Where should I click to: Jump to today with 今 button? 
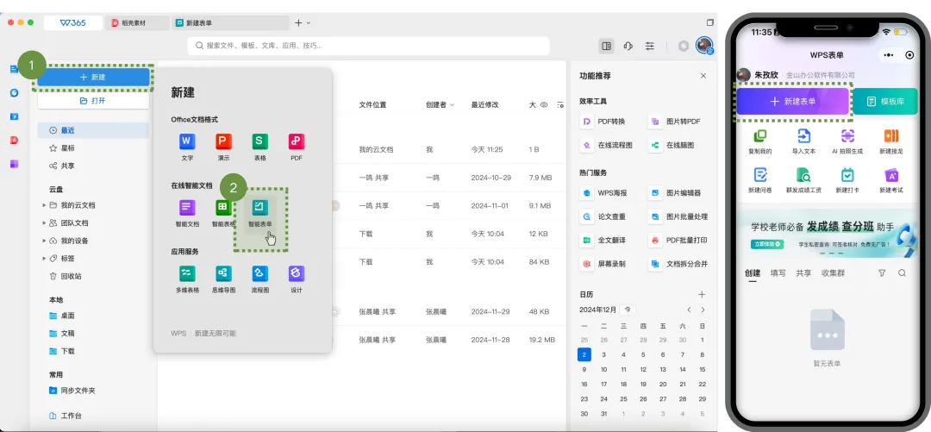coord(628,310)
